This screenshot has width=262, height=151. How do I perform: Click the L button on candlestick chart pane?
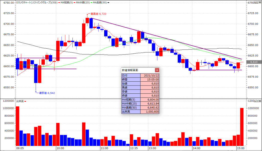point(255,3)
